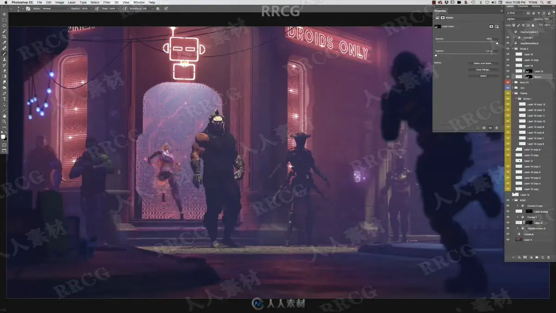Collapse the Group 2 folder
This screenshot has width=556, height=313.
pos(513,49)
